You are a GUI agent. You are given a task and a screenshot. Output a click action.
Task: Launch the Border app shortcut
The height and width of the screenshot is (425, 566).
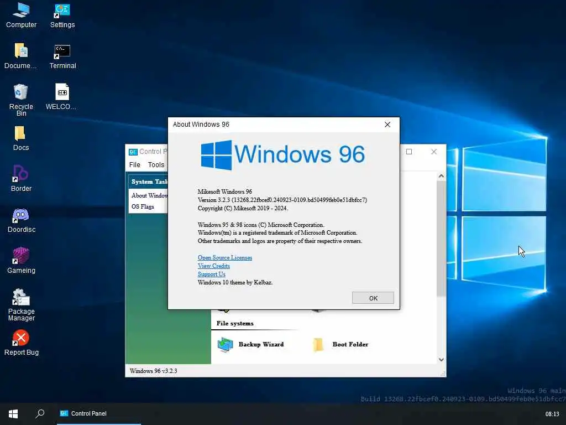(21, 179)
